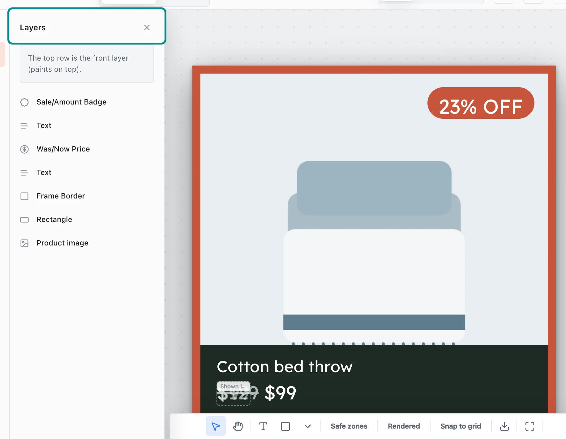The width and height of the screenshot is (566, 439).
Task: Click the Frame Border square icon
Action: click(24, 196)
